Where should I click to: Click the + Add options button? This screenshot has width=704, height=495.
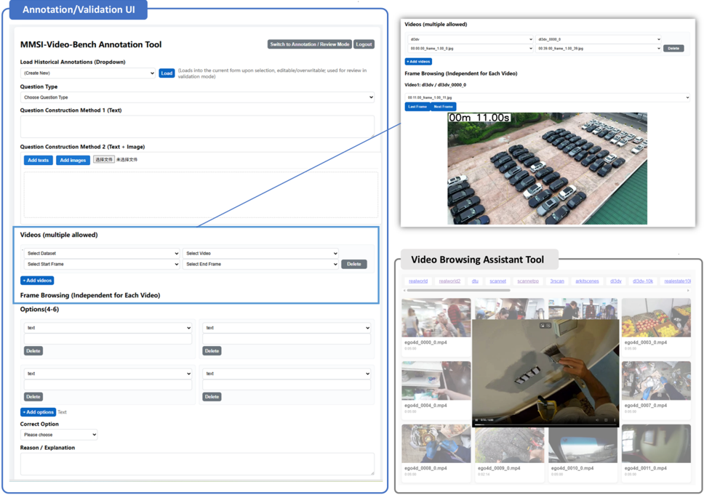(38, 412)
